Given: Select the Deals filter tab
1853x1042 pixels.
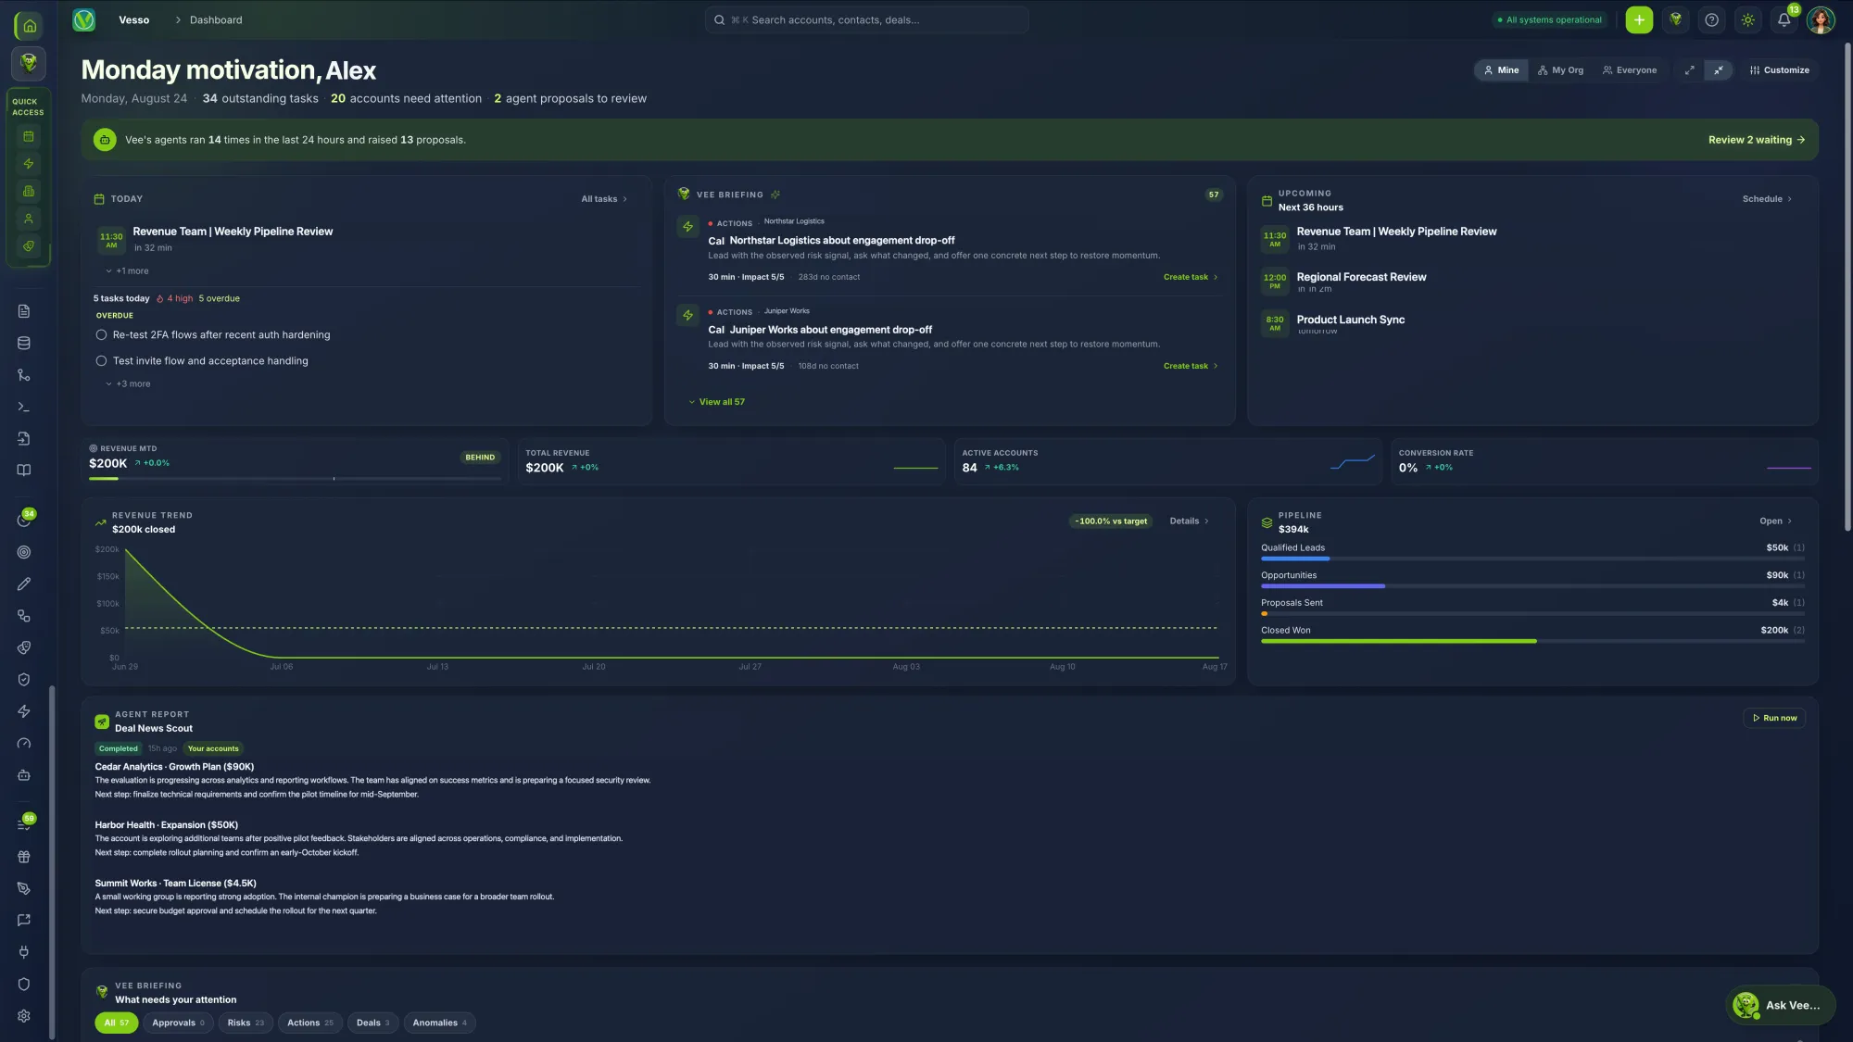Looking at the screenshot, I should [372, 1023].
